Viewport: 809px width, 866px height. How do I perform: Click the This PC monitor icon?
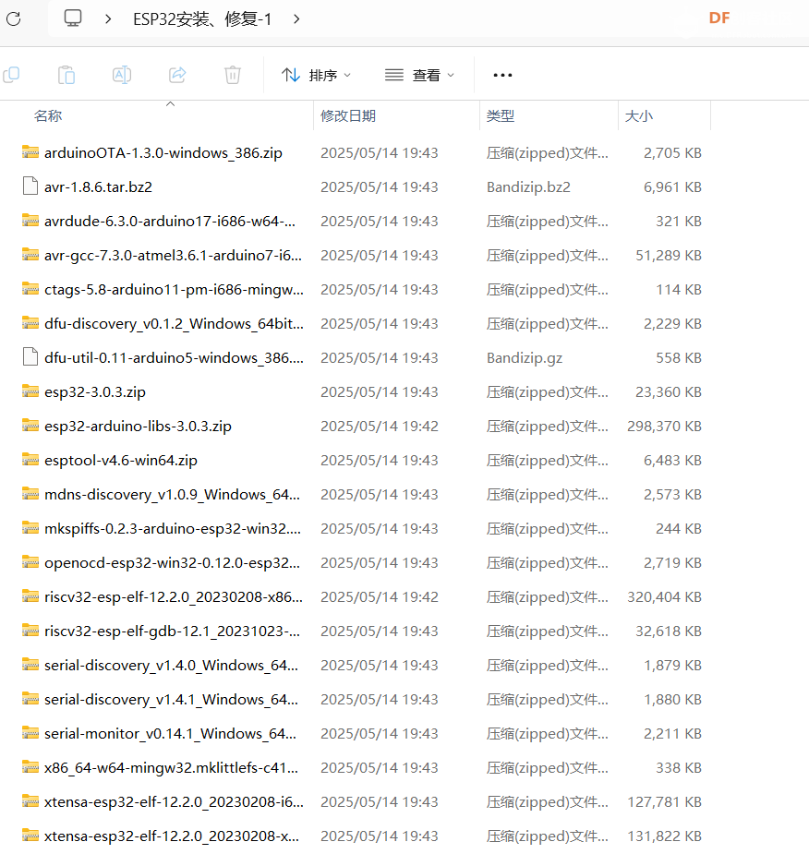coord(73,18)
